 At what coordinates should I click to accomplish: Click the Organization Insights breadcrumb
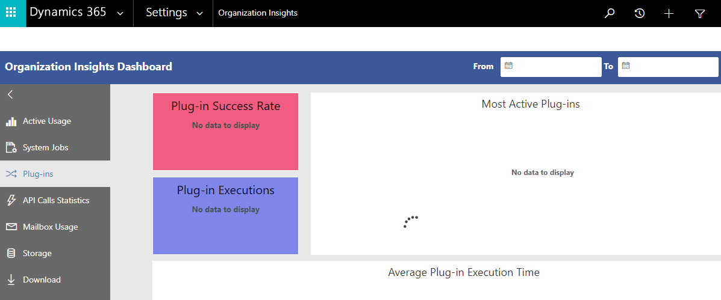[258, 13]
